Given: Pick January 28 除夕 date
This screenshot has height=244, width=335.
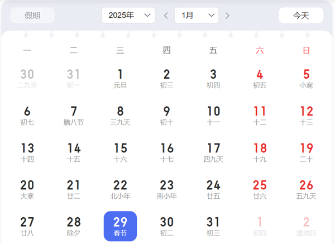Looking at the screenshot, I should (x=74, y=226).
